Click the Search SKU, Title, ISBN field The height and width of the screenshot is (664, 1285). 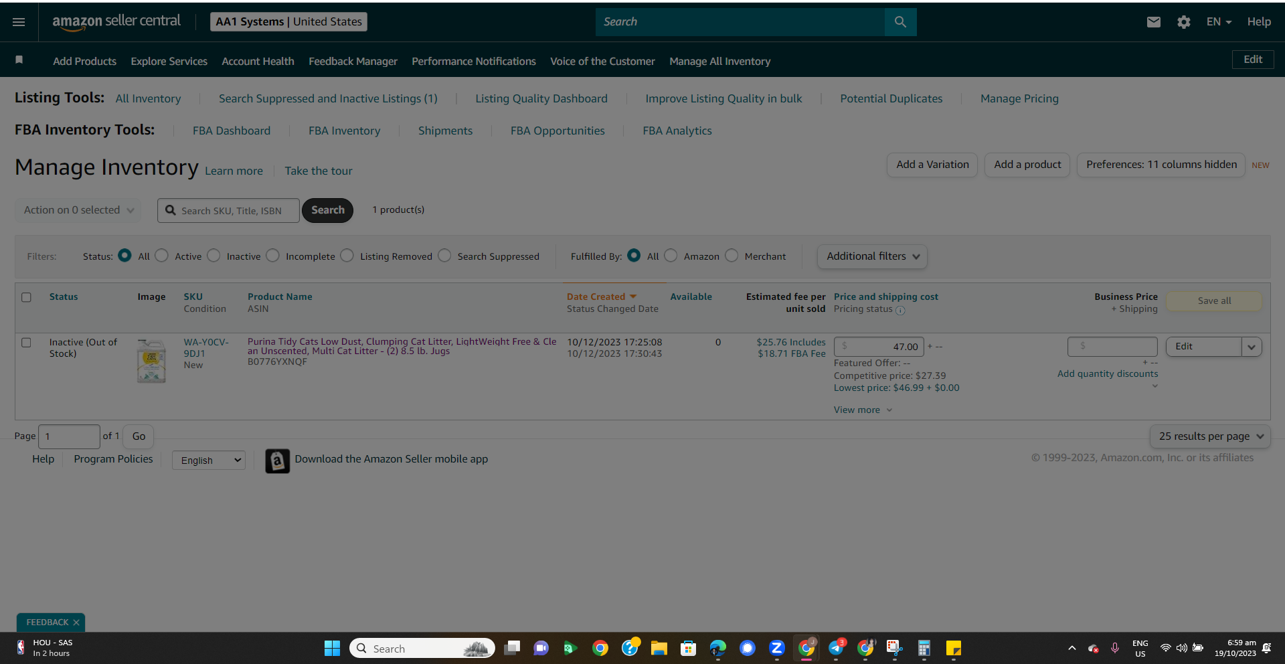tap(228, 210)
